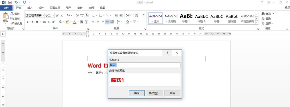Click 修改(M)... in the new style dialog
290x107 pixels.
(155, 93)
